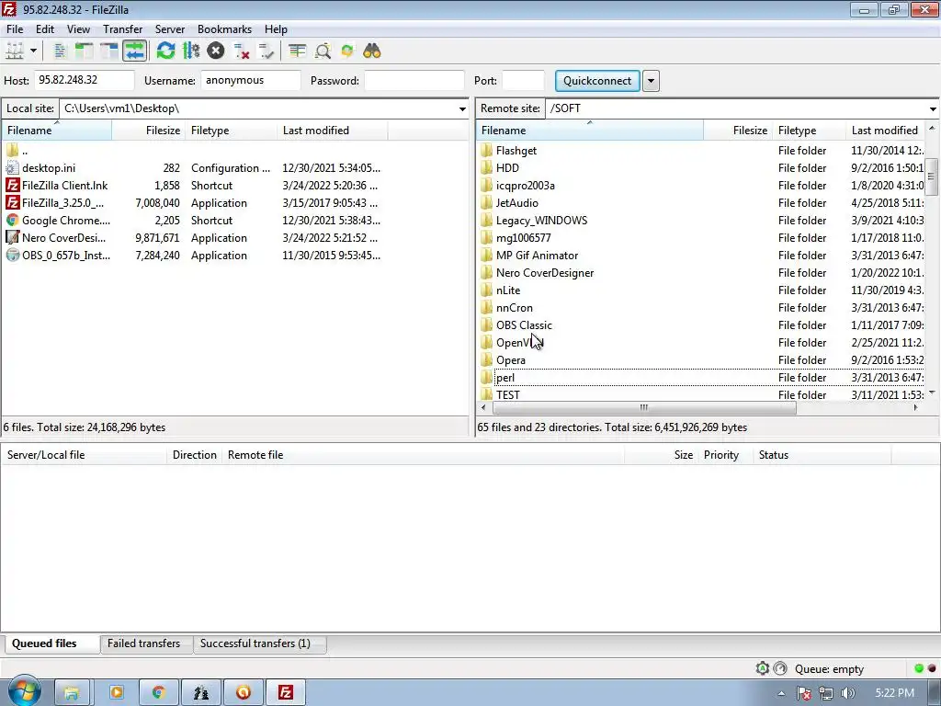Open the Bookmarks menu
This screenshot has width=941, height=706.
[x=224, y=29]
